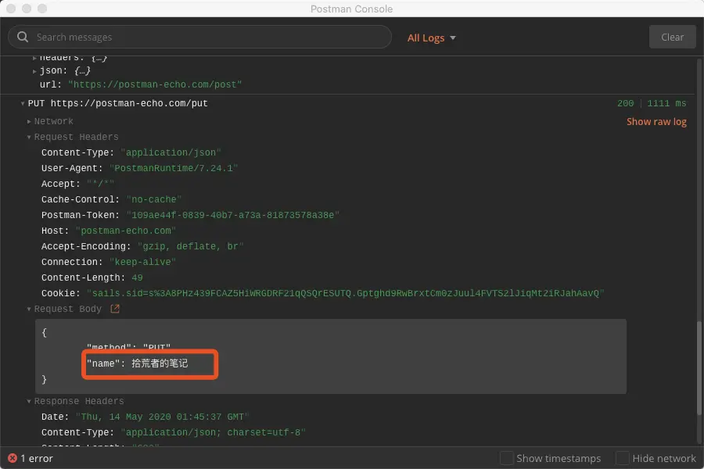Viewport: 704px width, 469px height.
Task: Click the Cache-Control "no-cache" row
Action: point(111,200)
